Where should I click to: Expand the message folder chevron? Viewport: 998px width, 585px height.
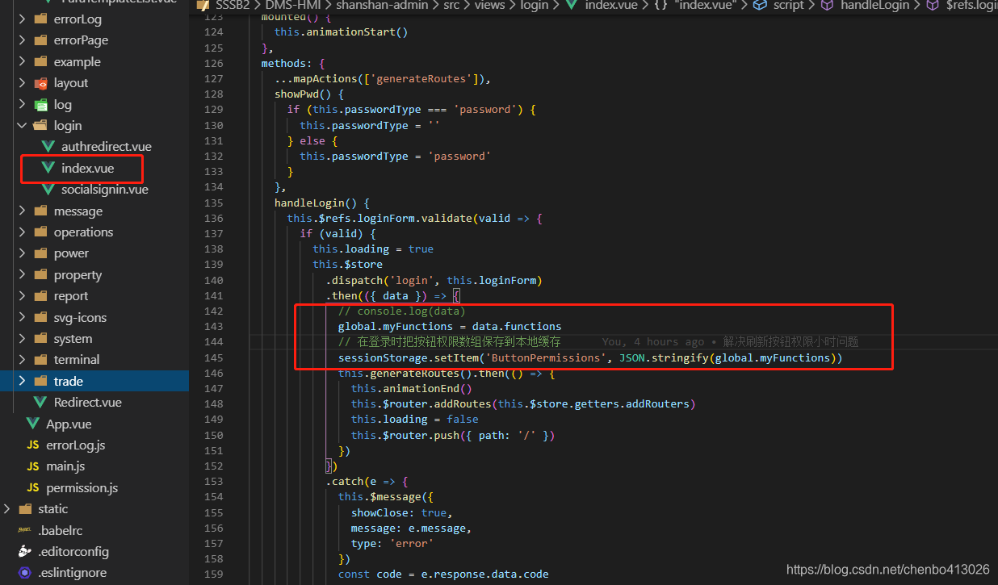tap(22, 211)
